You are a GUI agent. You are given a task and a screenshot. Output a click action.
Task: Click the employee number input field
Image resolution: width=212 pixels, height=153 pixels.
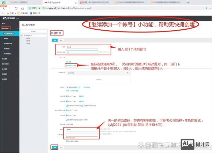(82, 57)
